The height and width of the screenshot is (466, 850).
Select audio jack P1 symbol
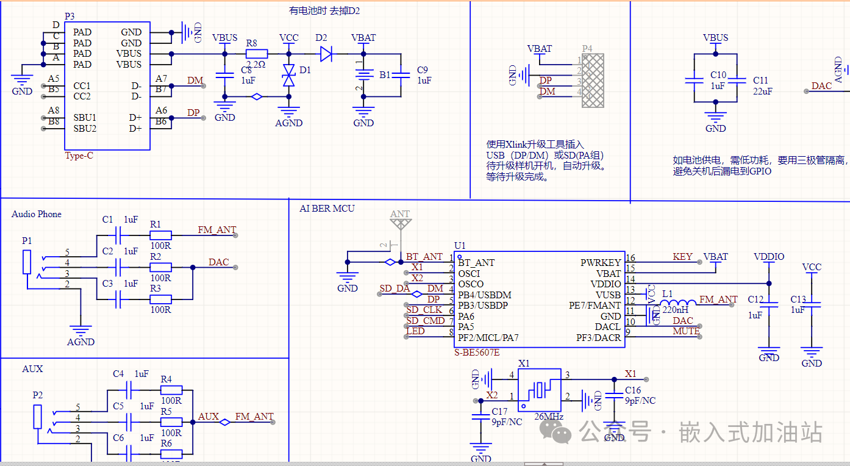(27, 263)
